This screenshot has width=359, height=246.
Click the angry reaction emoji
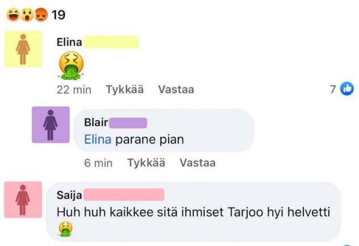(41, 15)
